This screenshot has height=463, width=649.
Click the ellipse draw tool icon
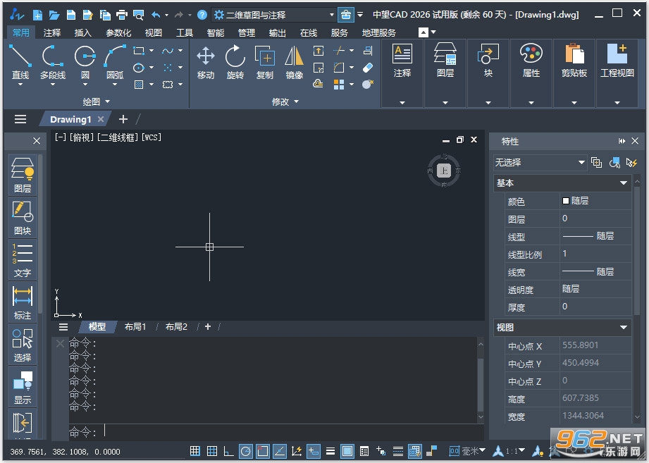click(x=139, y=68)
